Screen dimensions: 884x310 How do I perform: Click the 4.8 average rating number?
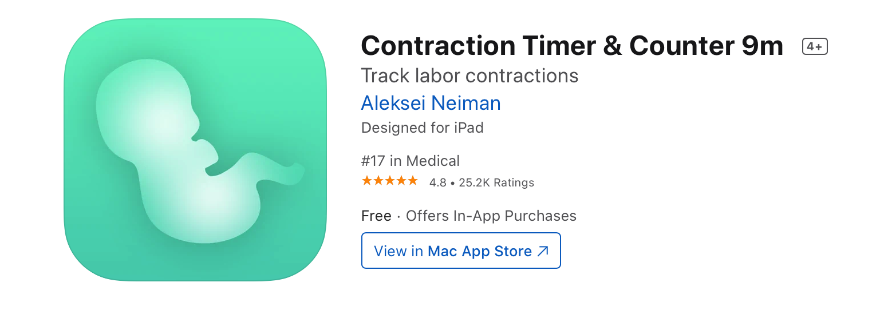(438, 183)
